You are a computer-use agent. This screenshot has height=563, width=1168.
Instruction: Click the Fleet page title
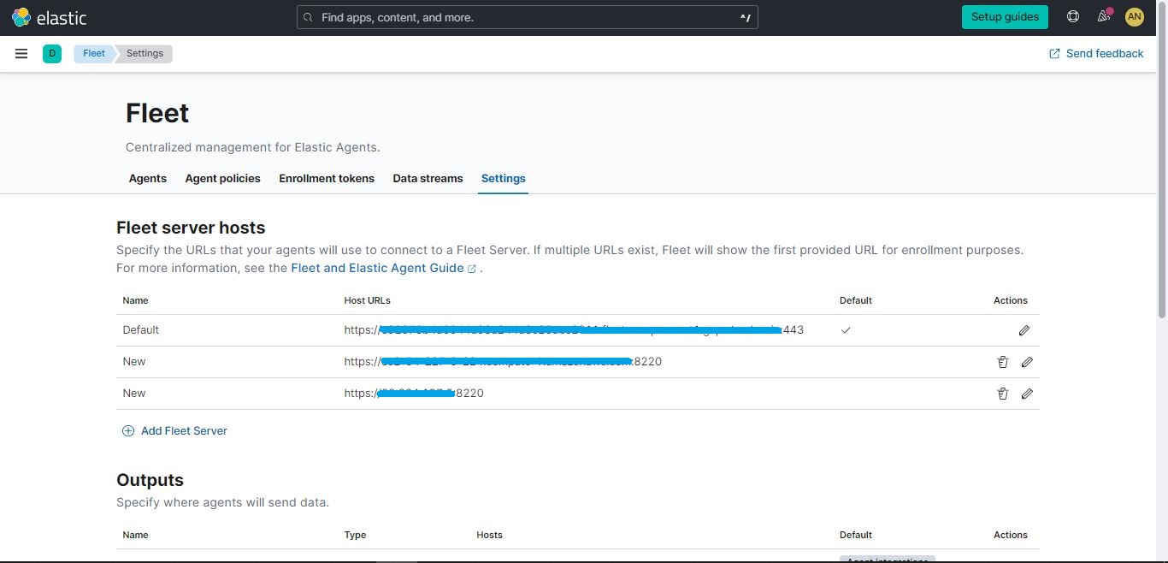157,113
